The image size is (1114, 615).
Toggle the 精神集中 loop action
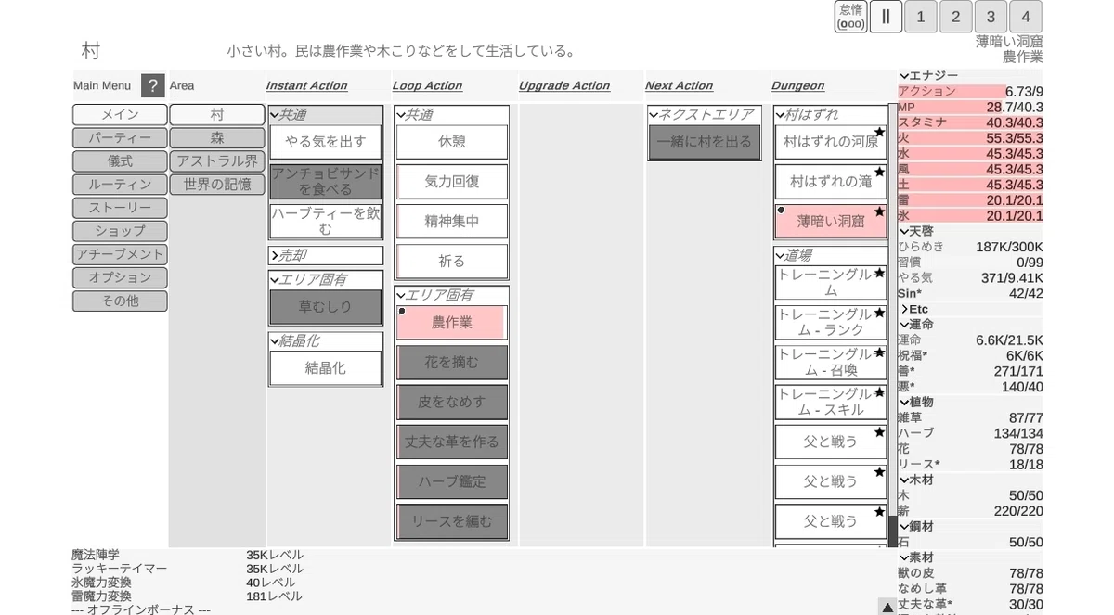tap(452, 222)
